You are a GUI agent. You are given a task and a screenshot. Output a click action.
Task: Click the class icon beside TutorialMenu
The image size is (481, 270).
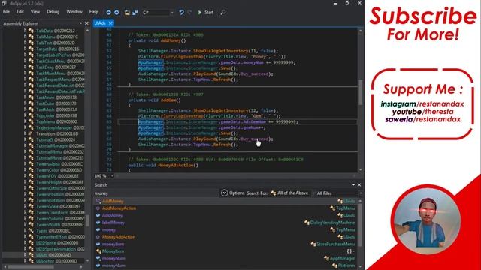pyautogui.click(x=31, y=151)
